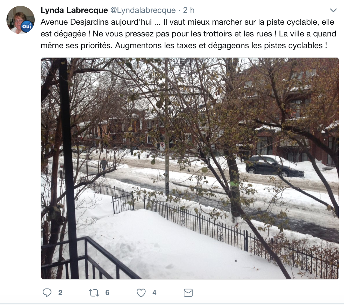
Task: Open Lynda Labrecque's profile avatar
Action: coord(20,20)
